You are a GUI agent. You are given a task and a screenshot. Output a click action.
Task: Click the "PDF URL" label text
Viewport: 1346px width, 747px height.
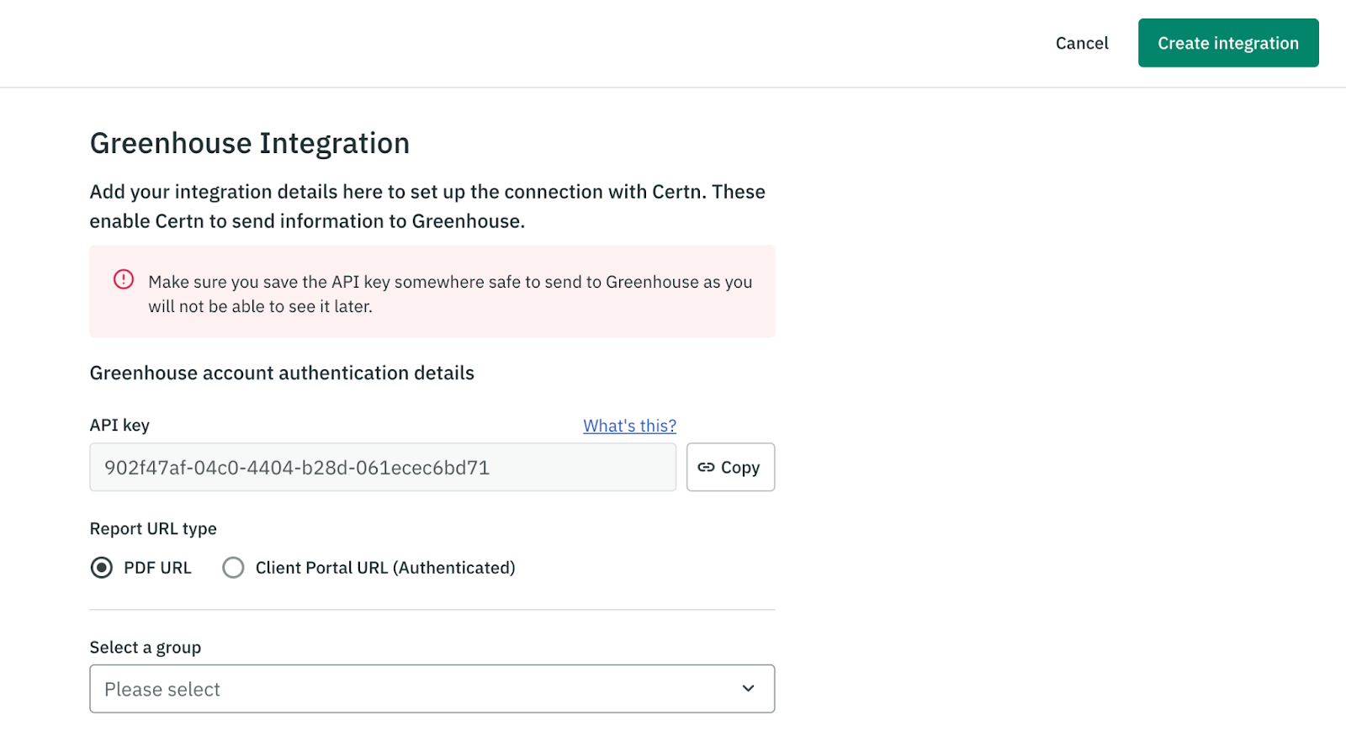(x=157, y=568)
